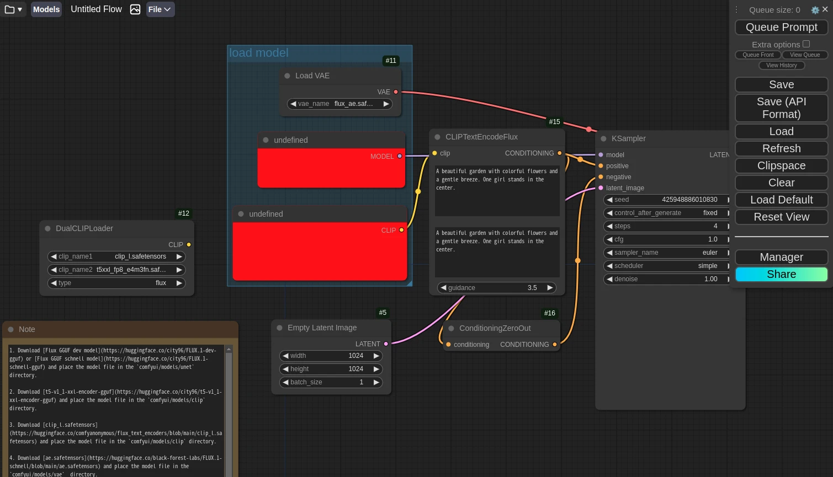
Task: Click the Untitled Flow title
Action: 96,9
